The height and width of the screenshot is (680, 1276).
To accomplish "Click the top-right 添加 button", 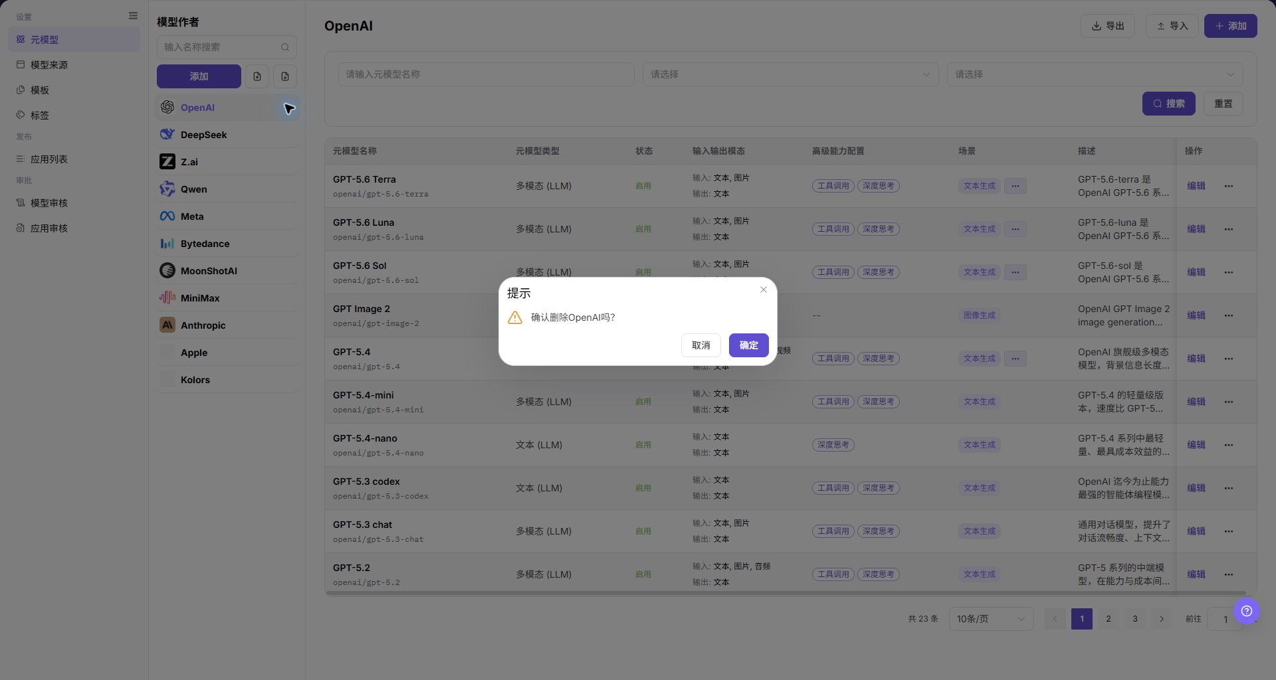I will coord(1231,26).
